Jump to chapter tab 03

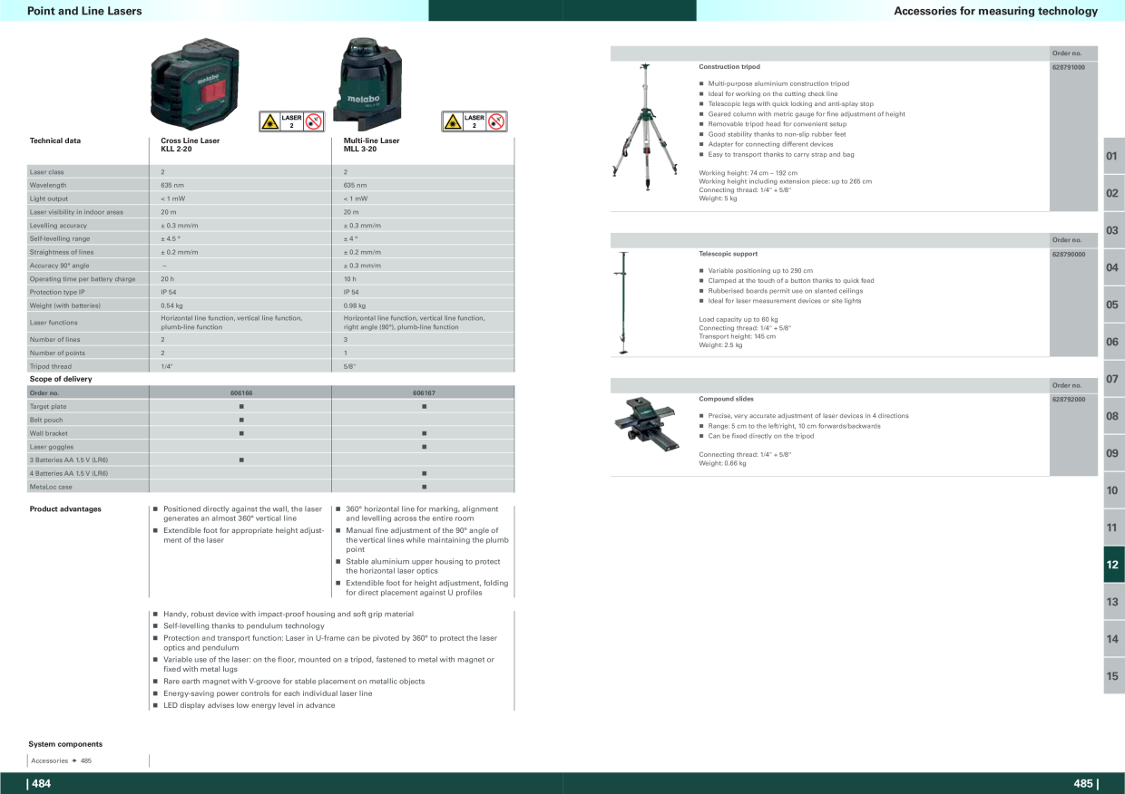[1112, 230]
